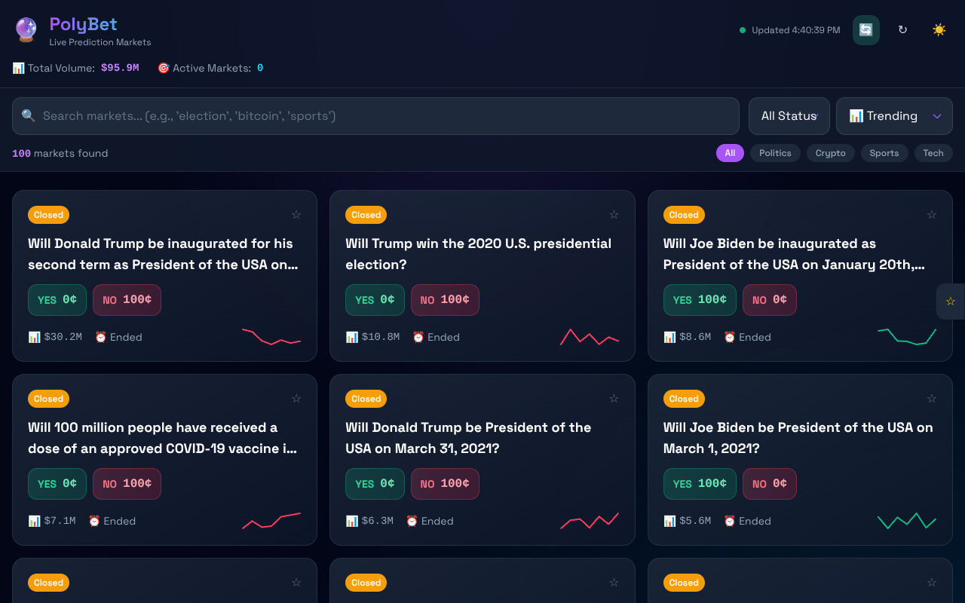Click the PolyBet title text

(x=84, y=24)
